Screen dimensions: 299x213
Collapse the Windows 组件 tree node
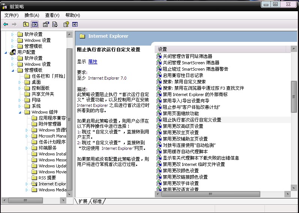tap(20, 112)
